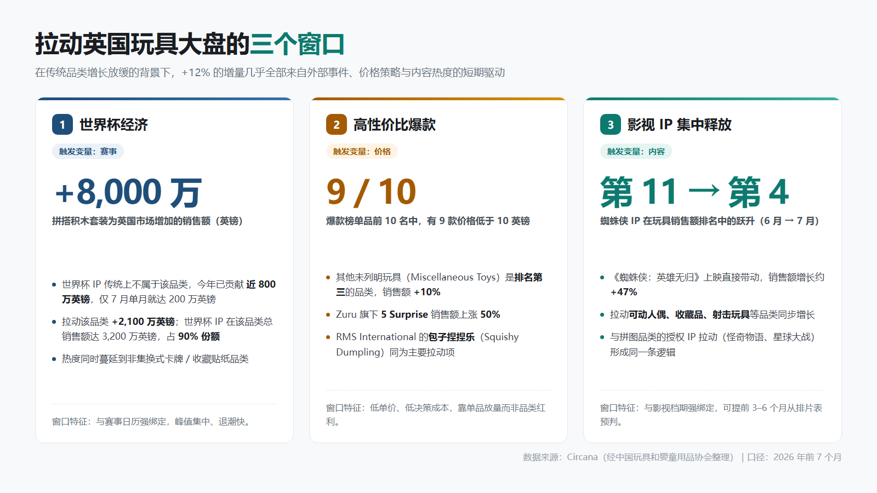This screenshot has height=493, width=877.
Task: Click the slide title 拉动英国玩具大盘的三个窗口
Action: 190,44
